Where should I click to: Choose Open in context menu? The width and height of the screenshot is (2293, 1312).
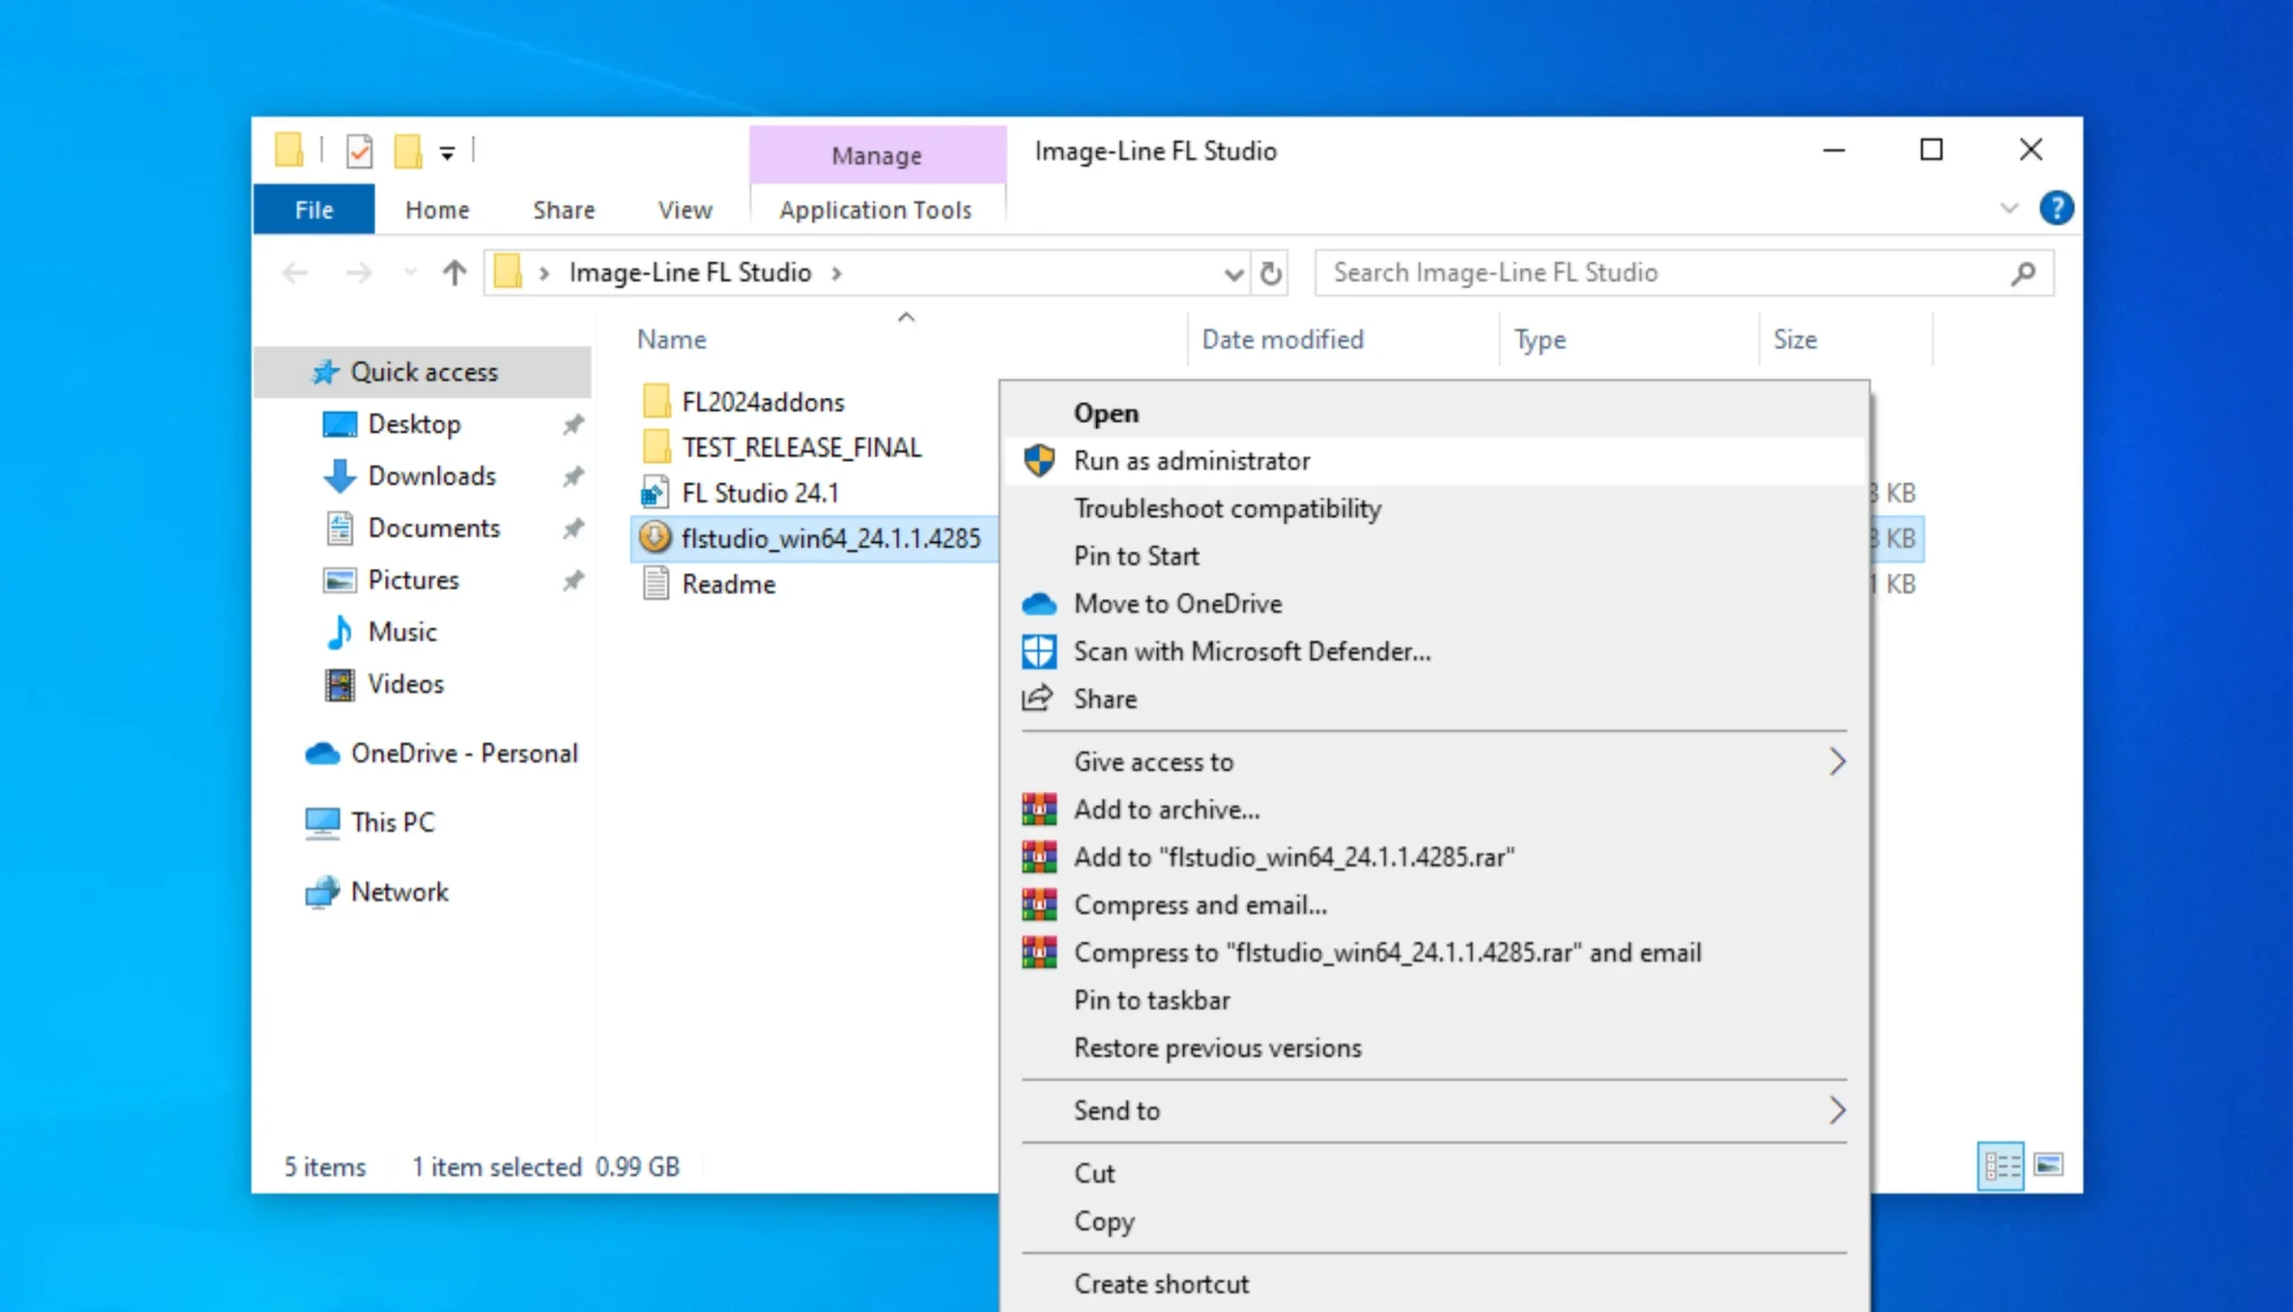click(1433, 413)
